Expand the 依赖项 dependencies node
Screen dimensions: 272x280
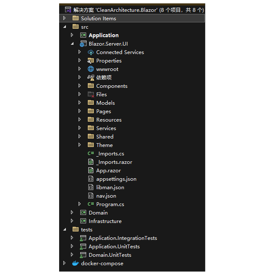tap(80, 77)
